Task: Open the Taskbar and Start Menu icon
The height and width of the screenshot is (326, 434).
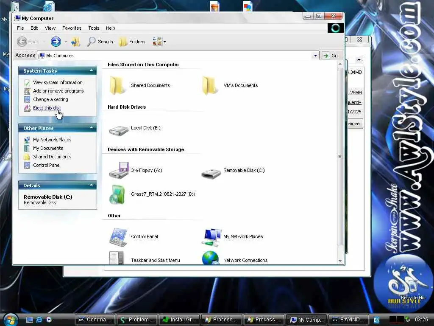Action: (116, 258)
